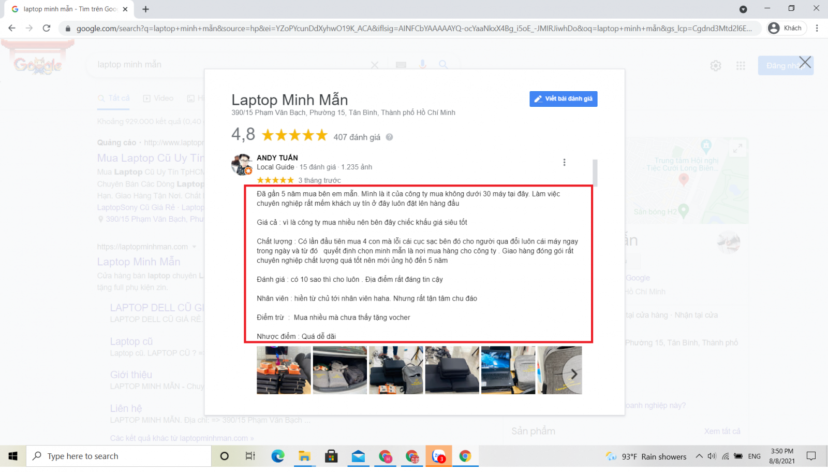The width and height of the screenshot is (828, 472).
Task: Switch ENG input language
Action: 755,456
